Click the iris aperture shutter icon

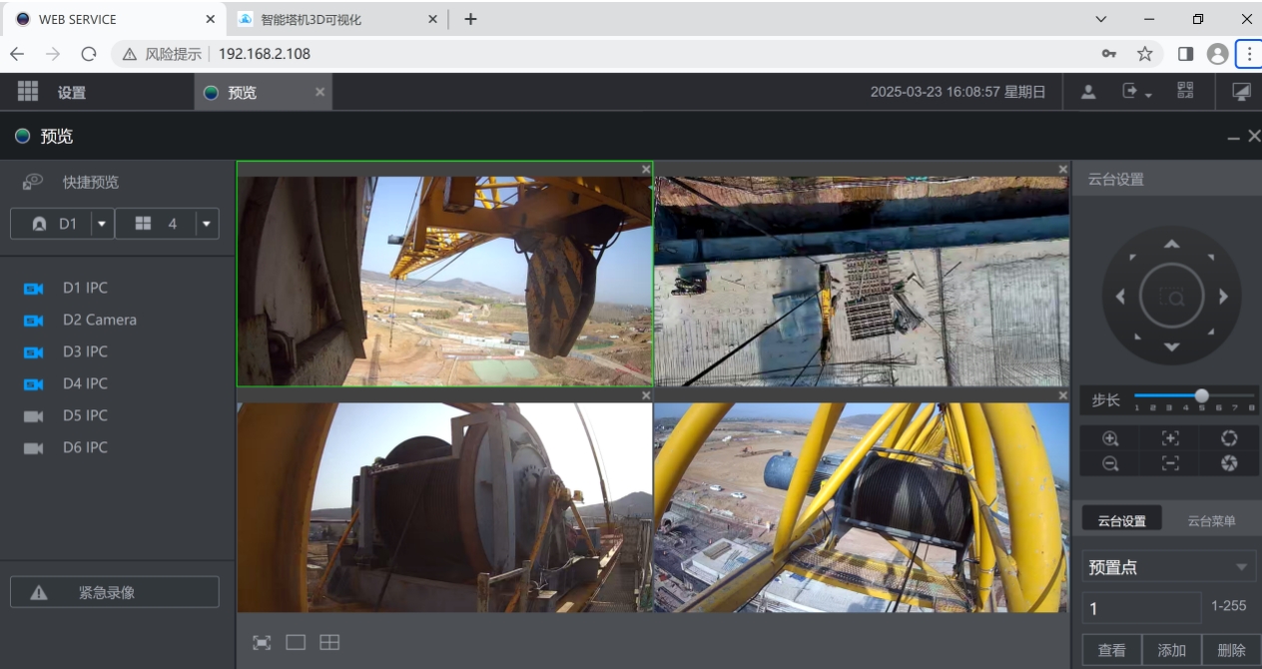click(1229, 463)
